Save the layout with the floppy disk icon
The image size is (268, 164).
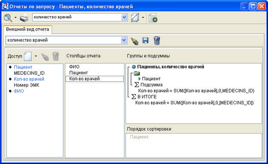(x=146, y=40)
